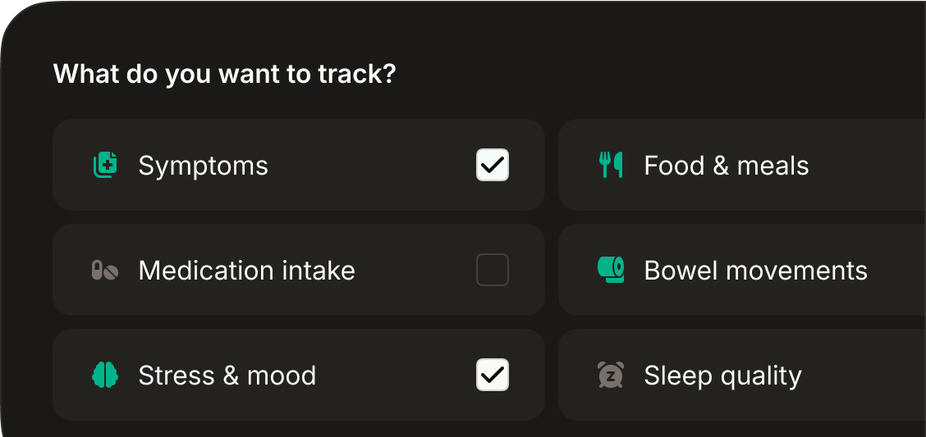This screenshot has width=926, height=437.
Task: Click the green brain icon
Action: (105, 375)
